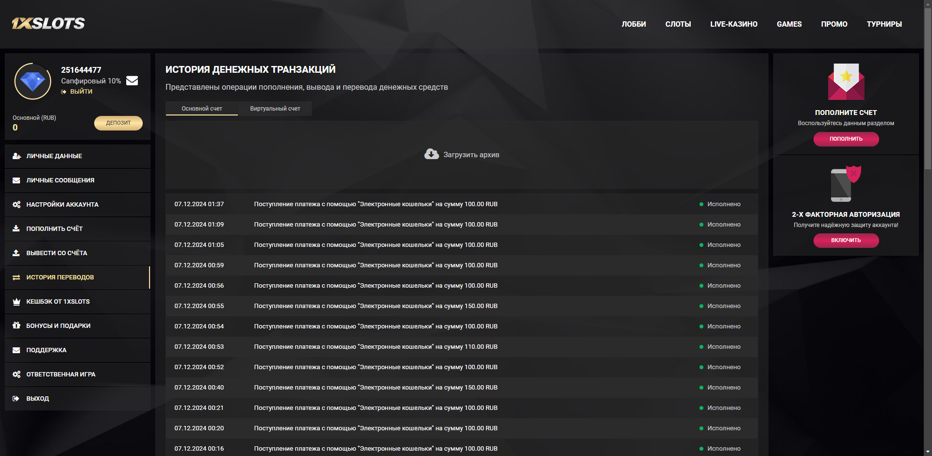Click the gift icon for bonuses

click(17, 326)
